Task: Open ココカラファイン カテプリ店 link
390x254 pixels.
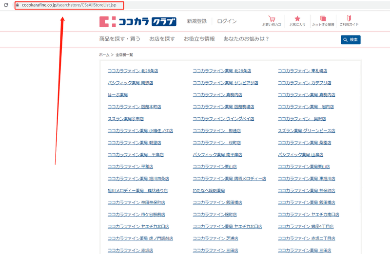Action: click(304, 83)
